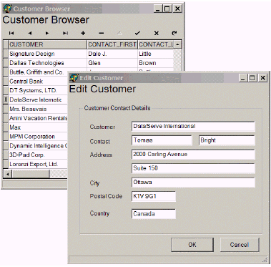This screenshot has width=271, height=267.
Task: Click the Little last name cell
Action: pos(156,54)
